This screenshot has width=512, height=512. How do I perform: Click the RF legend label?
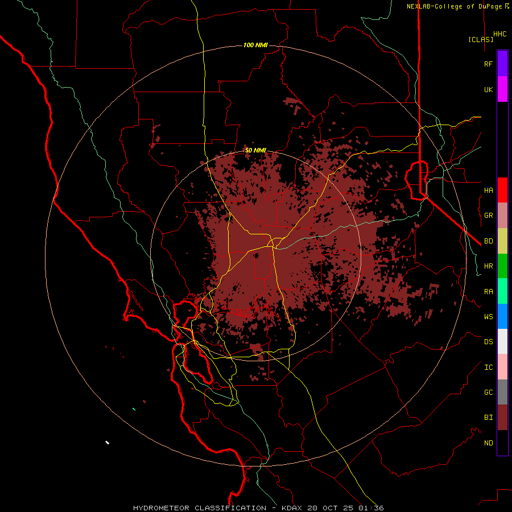tap(488, 64)
